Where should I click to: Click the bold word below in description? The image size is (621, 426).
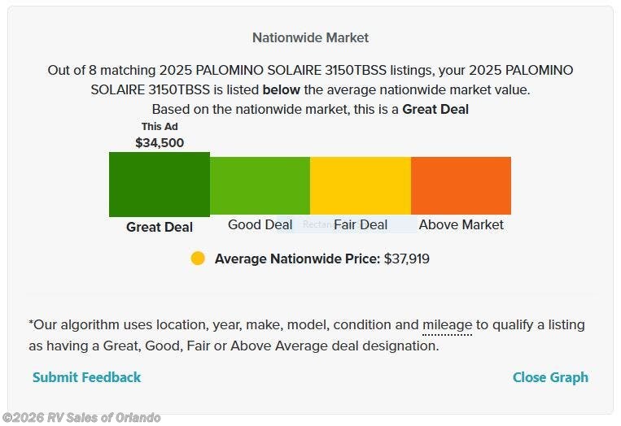click(x=279, y=89)
